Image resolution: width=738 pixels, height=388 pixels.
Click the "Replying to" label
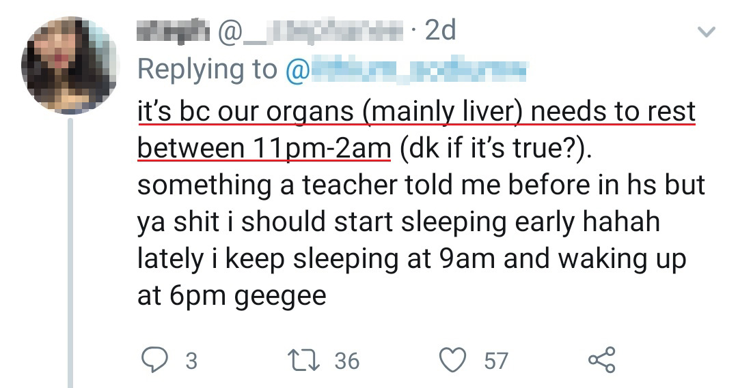tap(207, 69)
